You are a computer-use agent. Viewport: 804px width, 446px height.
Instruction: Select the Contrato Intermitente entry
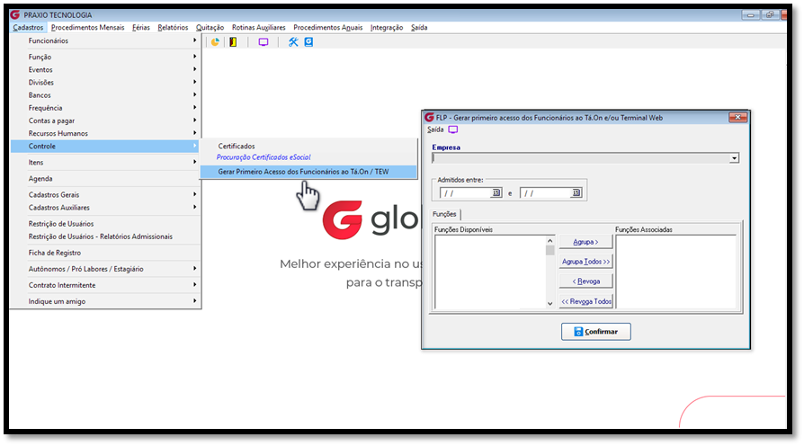(x=105, y=285)
